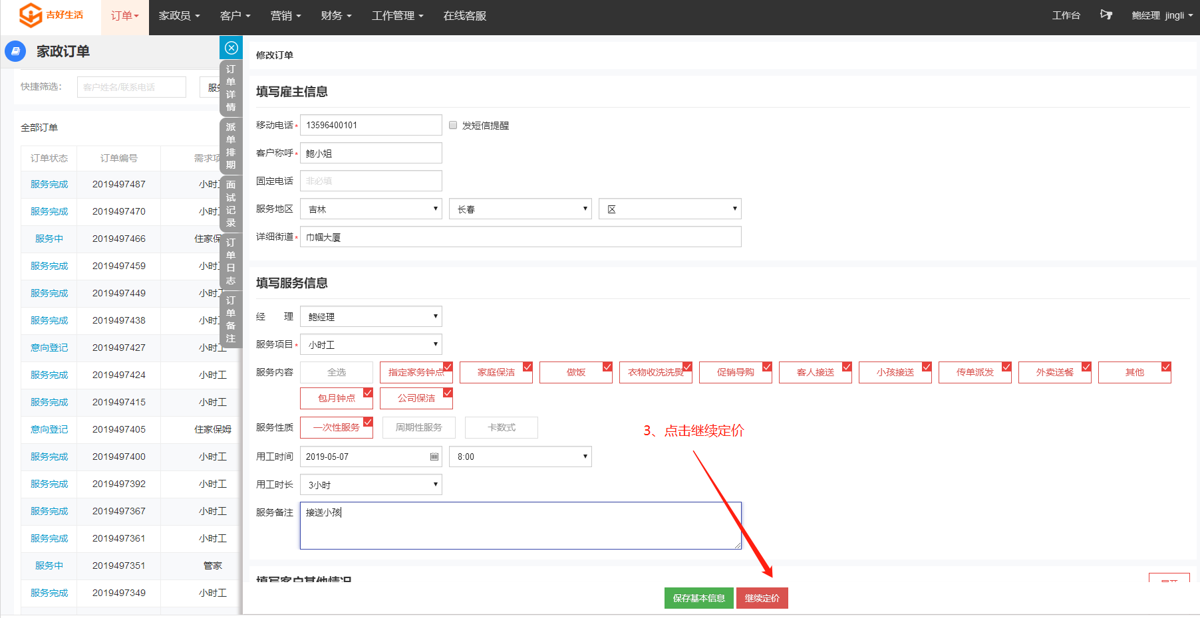Switch to 订单备注 side tab
The width and height of the screenshot is (1200, 618).
231,319
